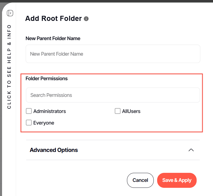Image resolution: width=213 pixels, height=196 pixels.
Task: Open the vertical 'Click to See Help & Info' text
Action: (x=9, y=67)
